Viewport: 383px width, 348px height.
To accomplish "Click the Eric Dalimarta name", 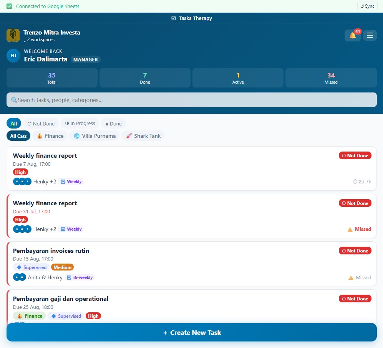I will pos(45,59).
